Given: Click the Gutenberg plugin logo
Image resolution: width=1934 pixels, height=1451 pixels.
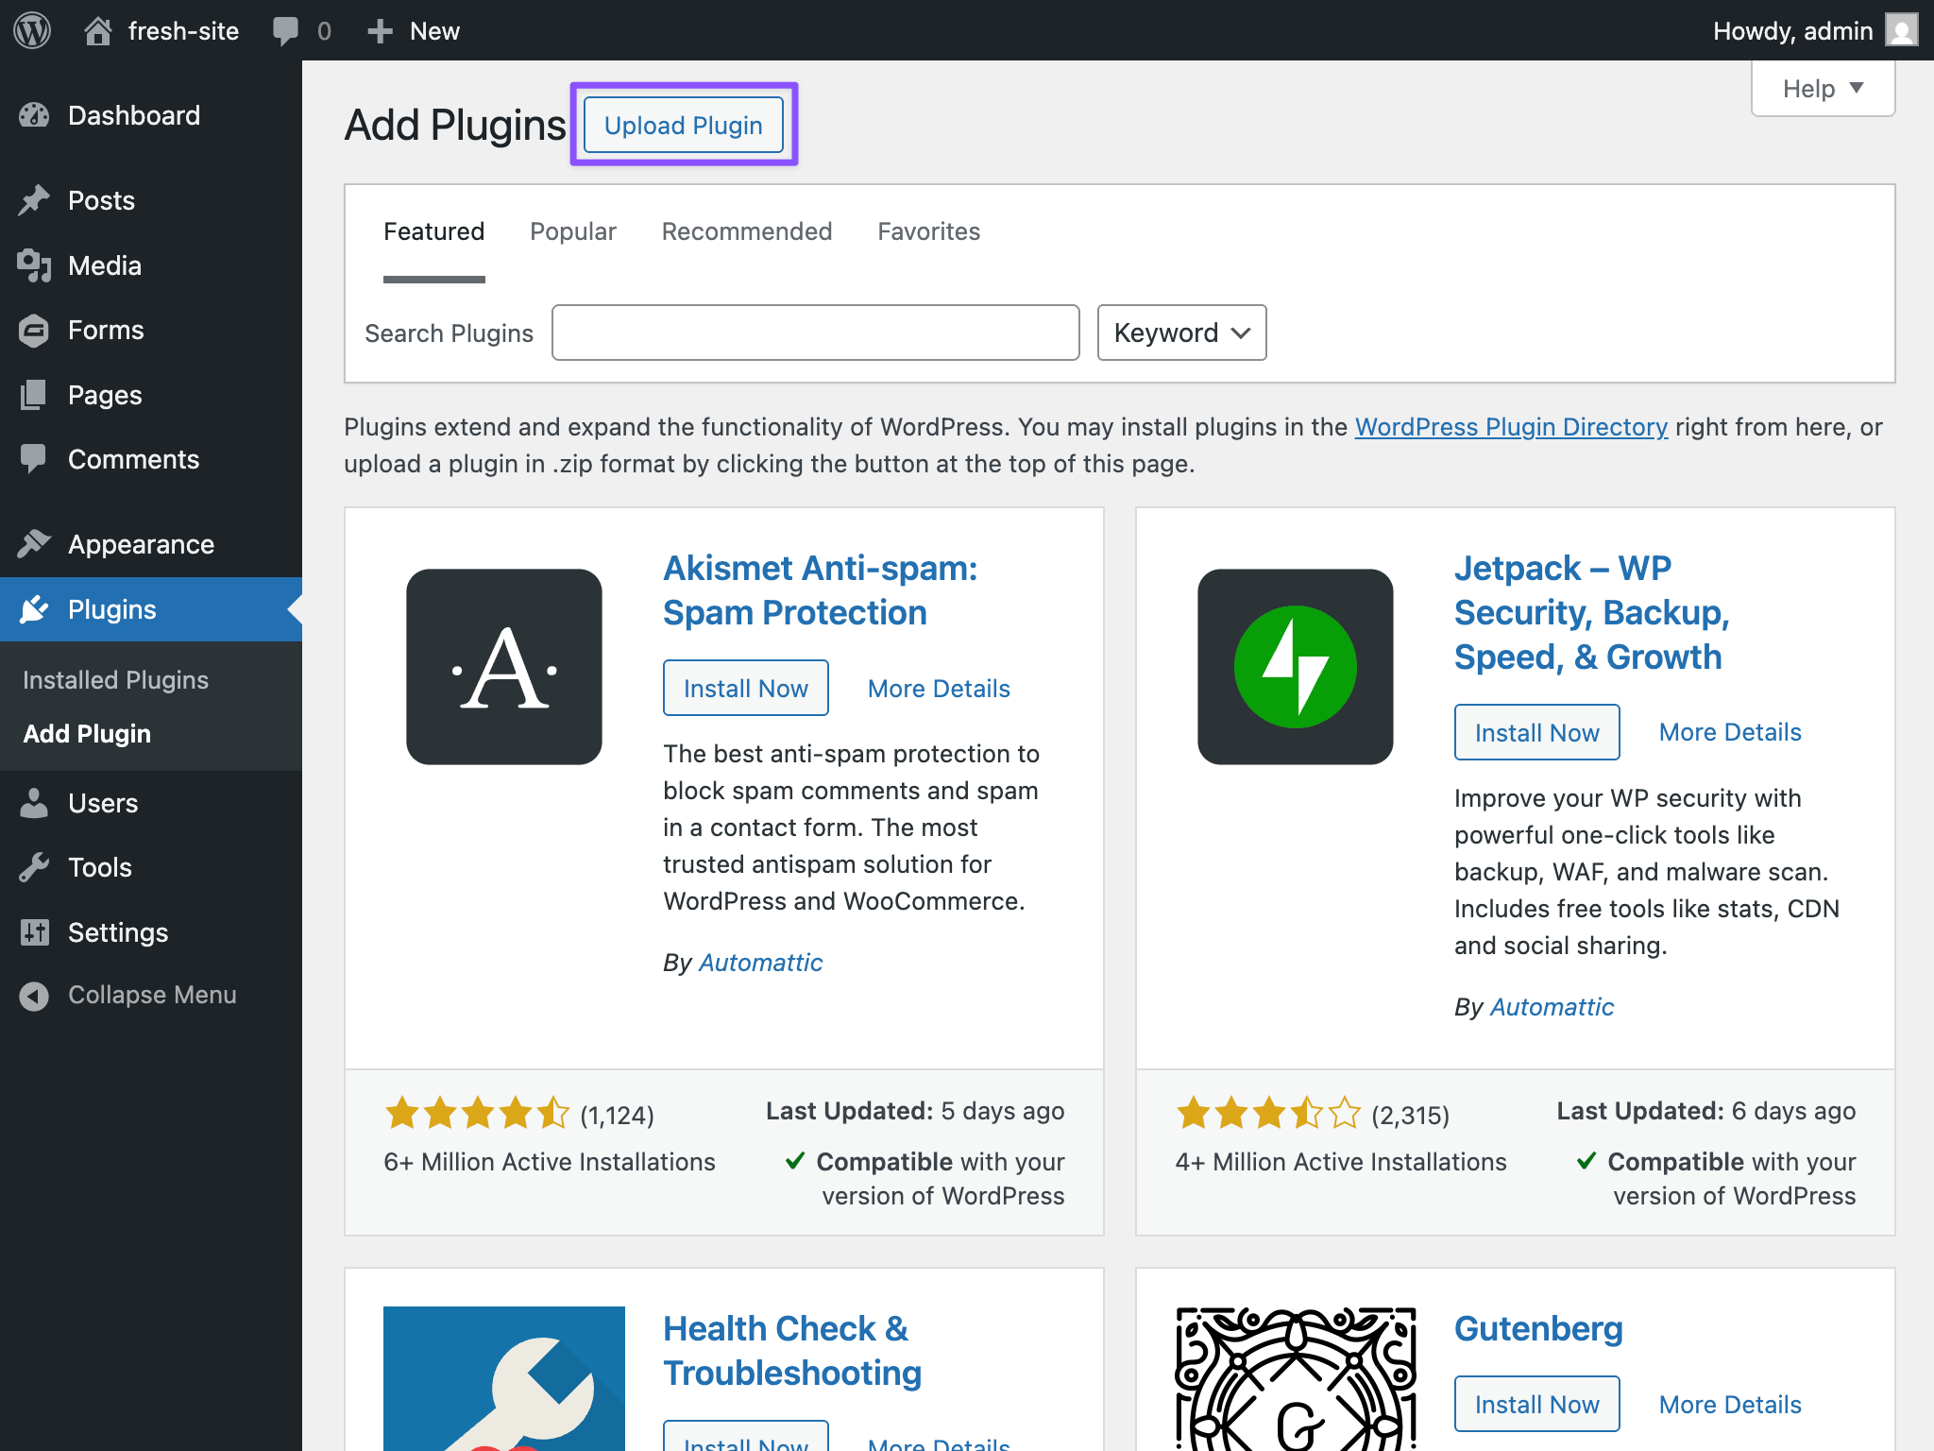Looking at the screenshot, I should point(1296,1378).
